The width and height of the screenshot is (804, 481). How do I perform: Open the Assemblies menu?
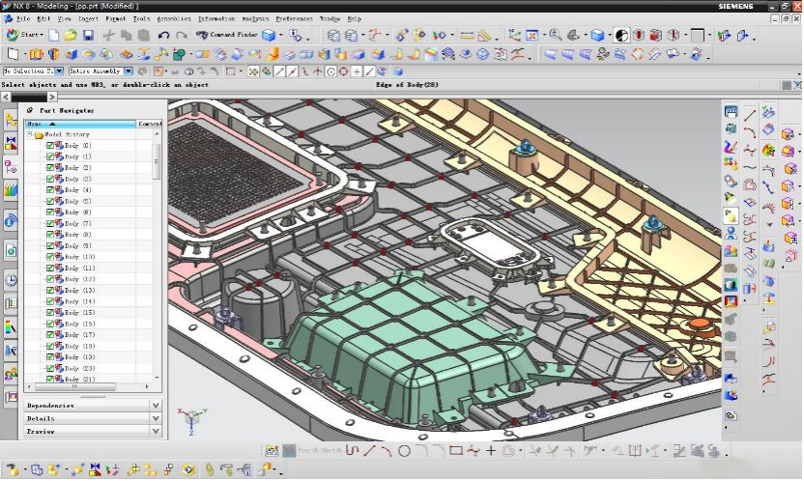click(x=173, y=18)
